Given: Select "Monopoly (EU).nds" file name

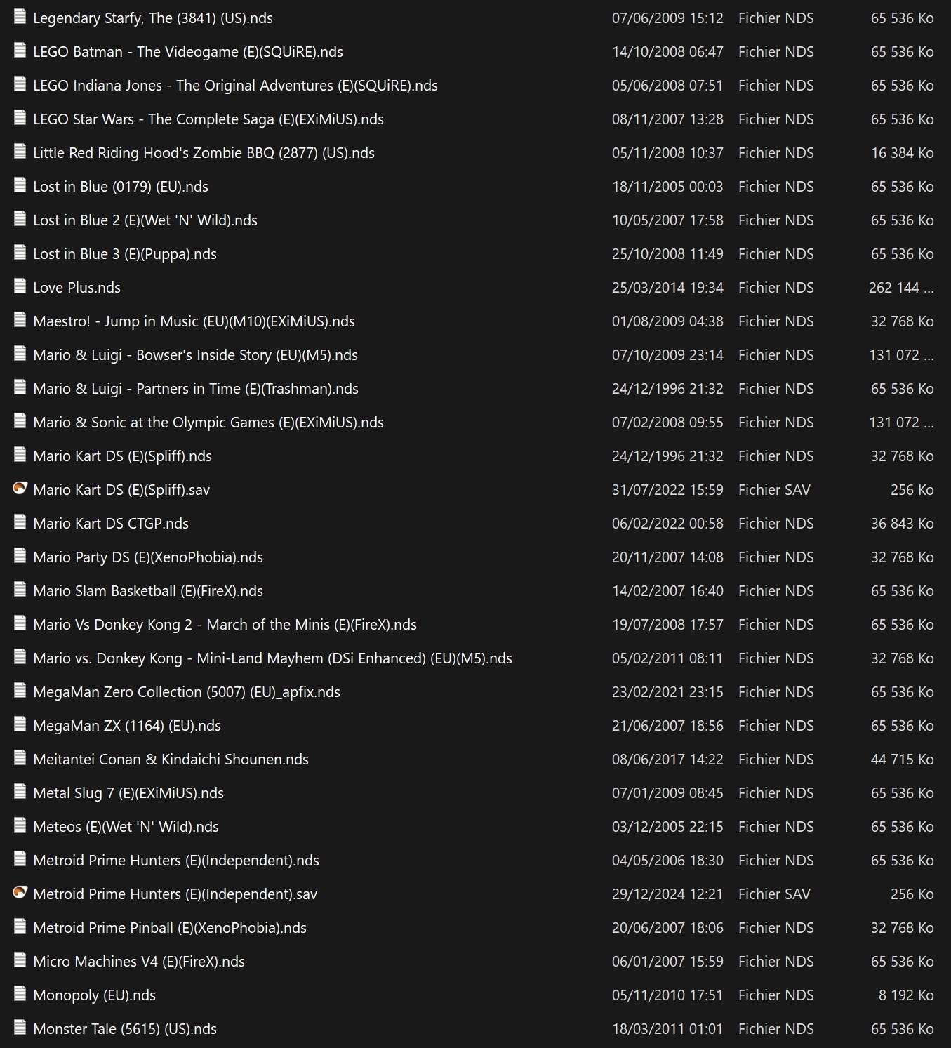Looking at the screenshot, I should point(95,995).
